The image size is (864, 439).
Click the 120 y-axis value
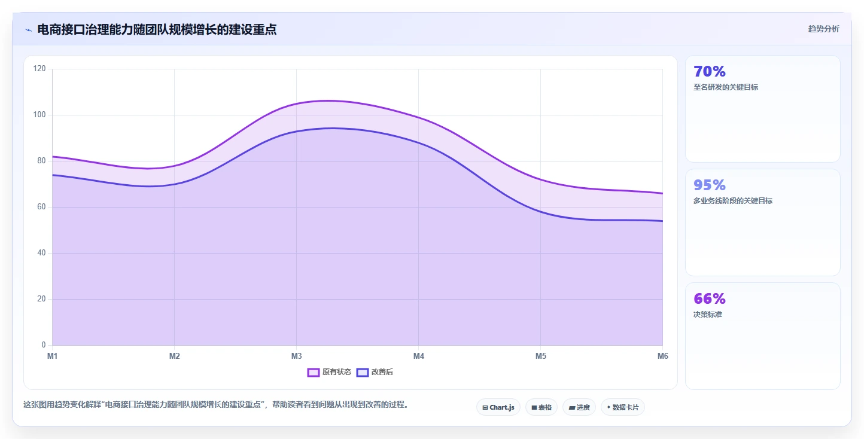click(x=39, y=69)
